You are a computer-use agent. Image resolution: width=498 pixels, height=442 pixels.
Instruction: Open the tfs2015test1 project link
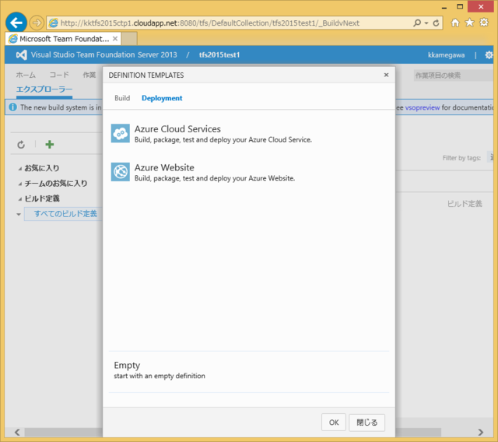[x=219, y=55]
